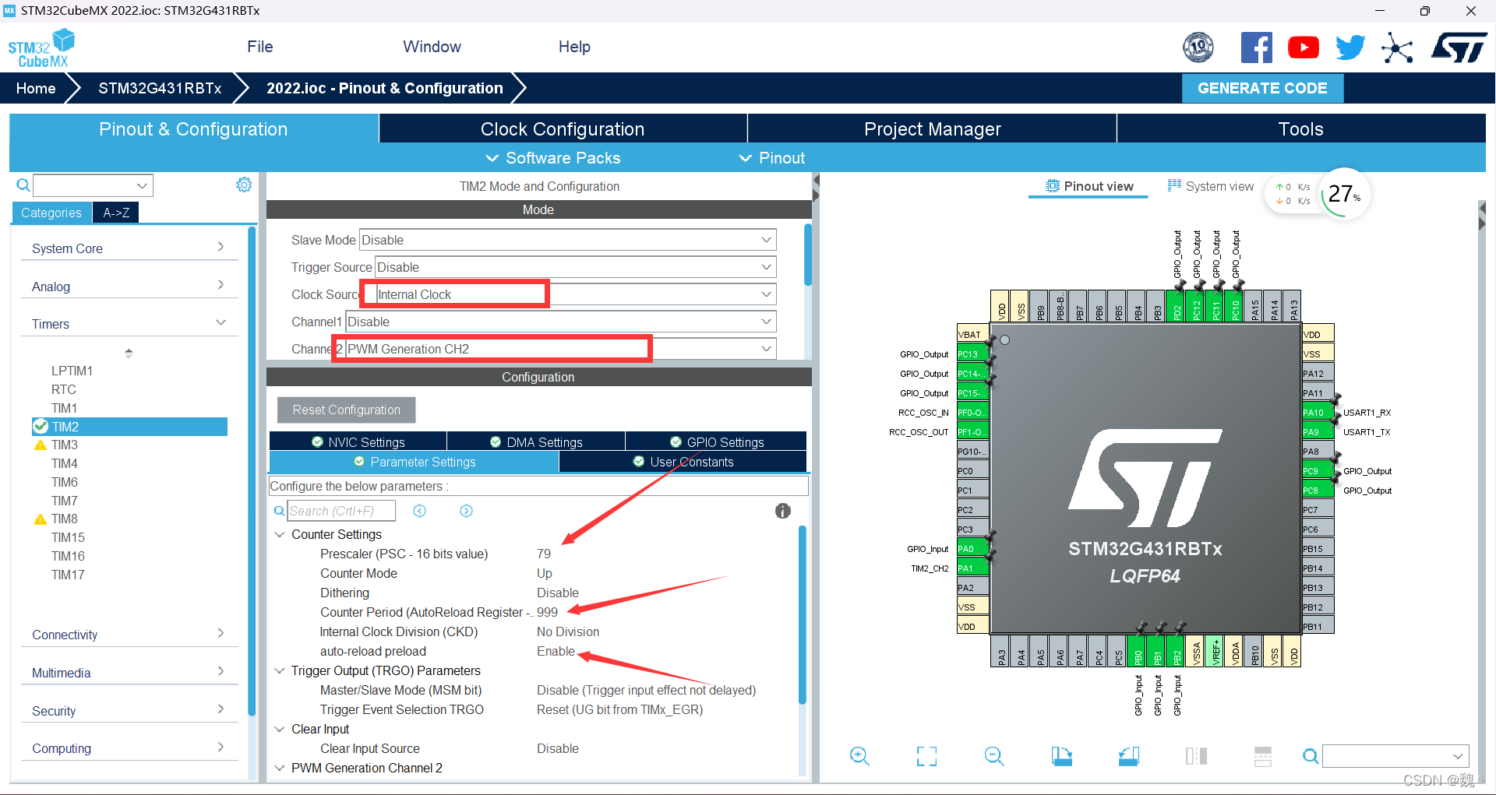Switch to System view
This screenshot has width=1496, height=795.
click(1211, 186)
